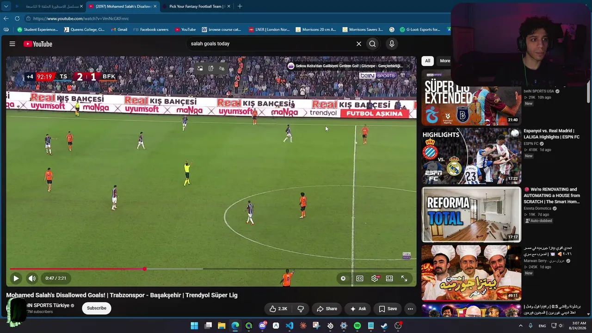Switch to Pick Your Fantasy Football Team tab
Viewport: 592px width, 333px height.
[196, 6]
